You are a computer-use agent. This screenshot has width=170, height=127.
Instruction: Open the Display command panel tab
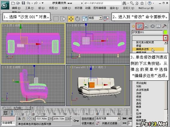point(158,26)
